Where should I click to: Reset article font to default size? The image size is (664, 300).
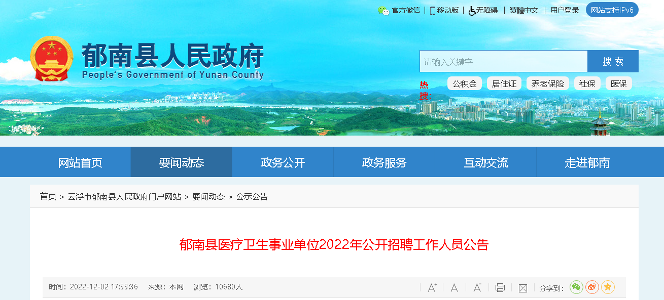click(455, 287)
